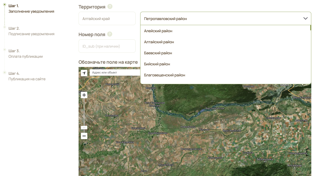Viewport: 315px width, 176px height.
Task: Click Сычёвка label on the map
Action: (248, 153)
